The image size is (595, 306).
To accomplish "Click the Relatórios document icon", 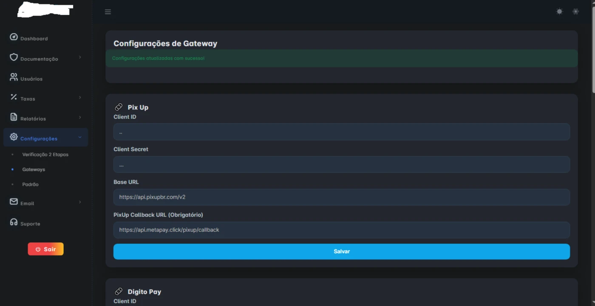I will pos(14,117).
